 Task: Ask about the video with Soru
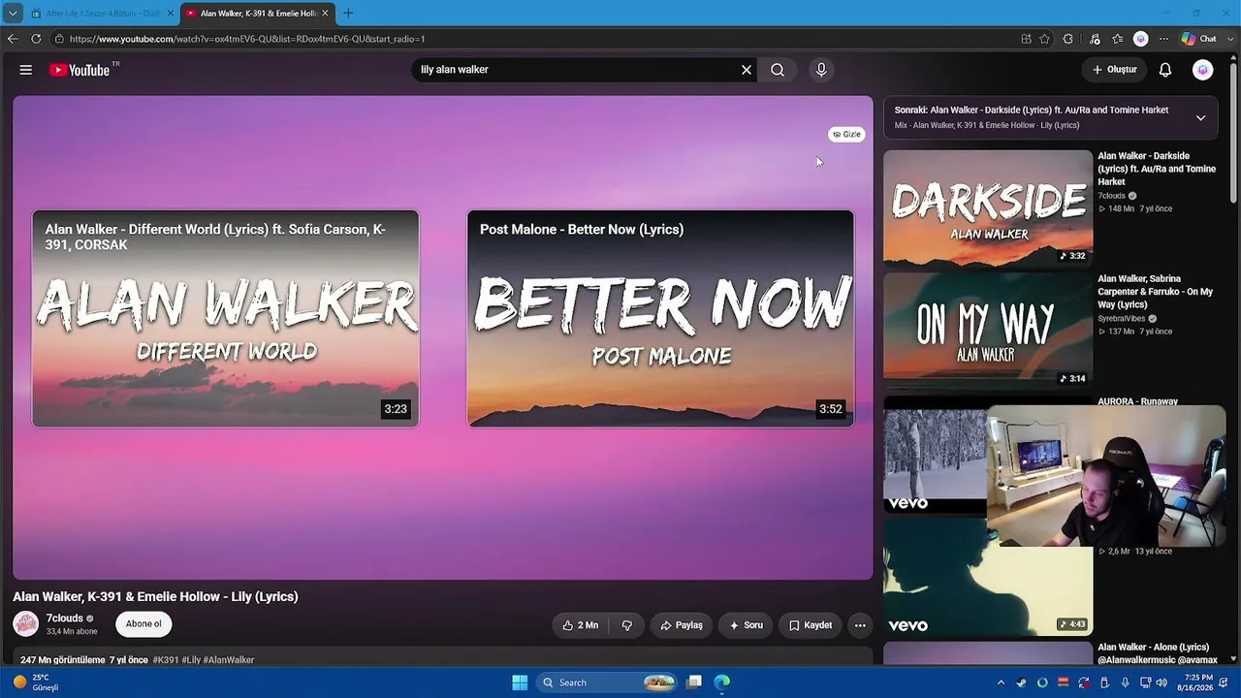coord(746,625)
